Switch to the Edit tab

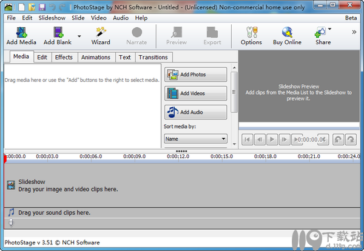pyautogui.click(x=42, y=58)
